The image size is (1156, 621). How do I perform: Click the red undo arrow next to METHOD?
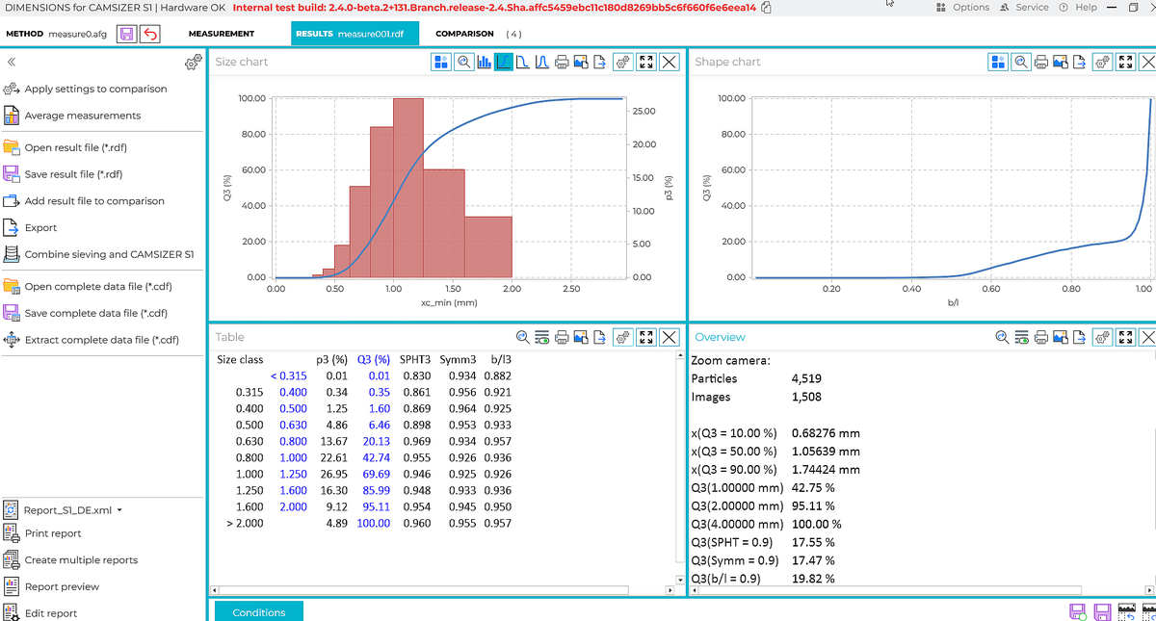coord(150,34)
